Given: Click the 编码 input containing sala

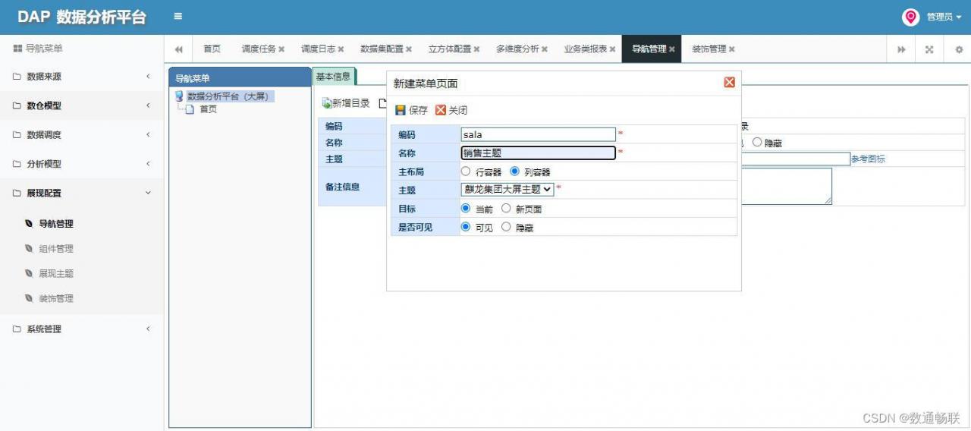Looking at the screenshot, I should click(539, 134).
